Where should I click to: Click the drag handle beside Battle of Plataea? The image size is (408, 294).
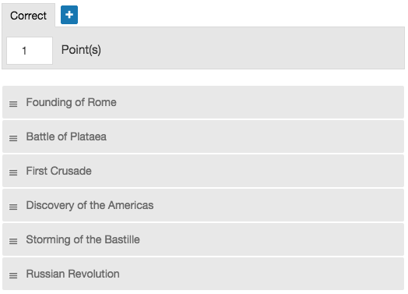13,138
